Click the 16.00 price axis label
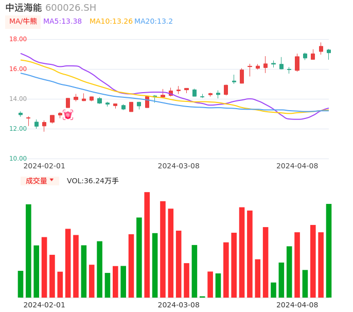The width and height of the screenshot is (353, 312). point(18,68)
